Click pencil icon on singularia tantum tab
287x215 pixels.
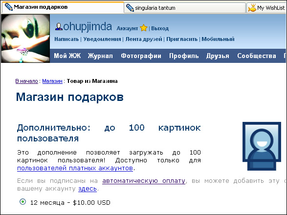point(130,8)
